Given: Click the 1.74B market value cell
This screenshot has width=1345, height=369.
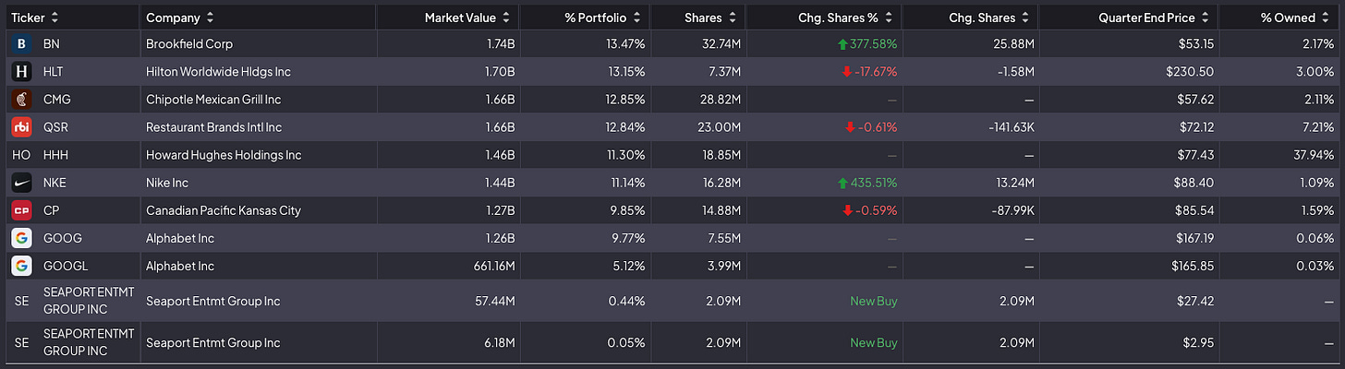Looking at the screenshot, I should tap(500, 43).
